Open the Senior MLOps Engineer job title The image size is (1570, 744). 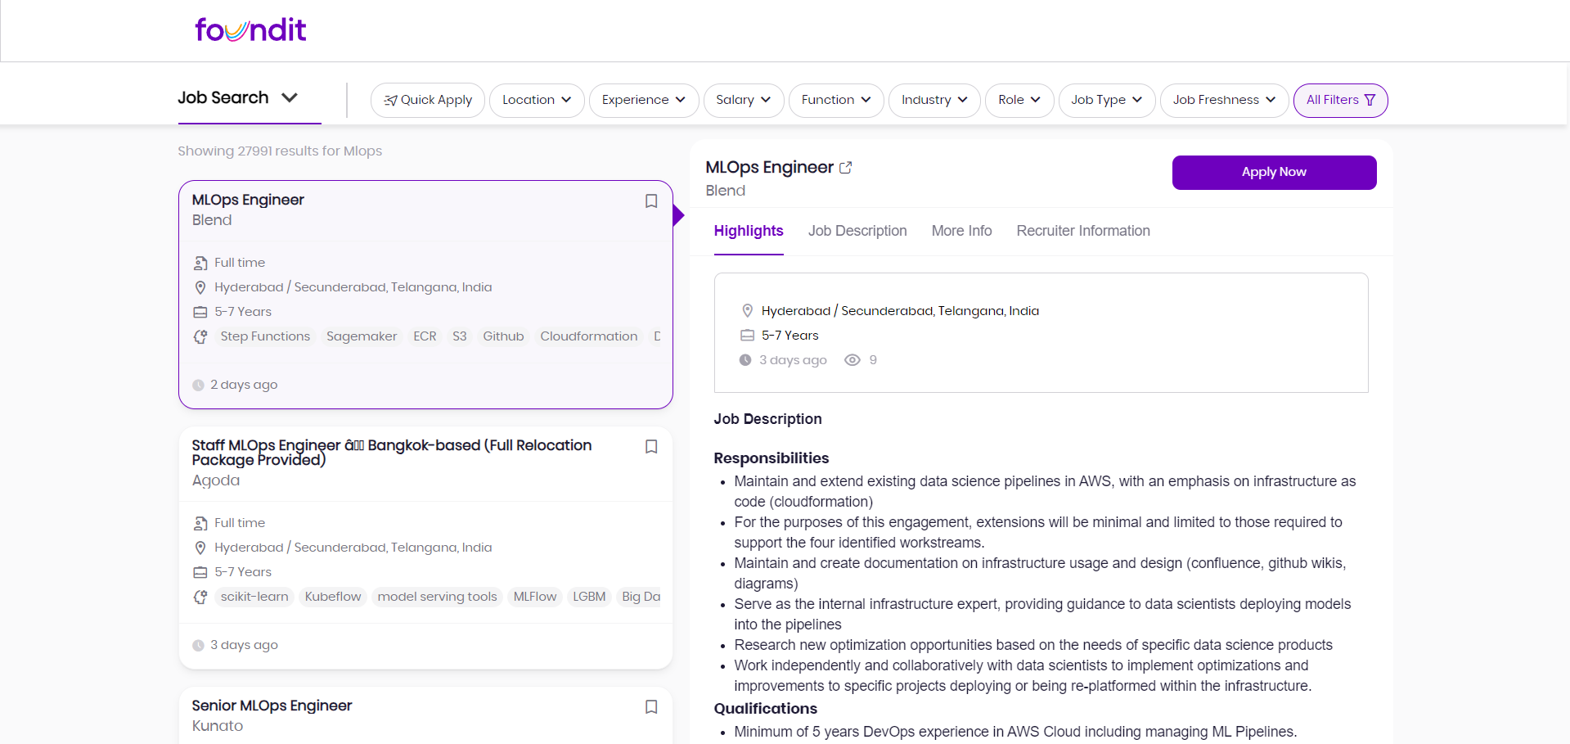click(272, 706)
